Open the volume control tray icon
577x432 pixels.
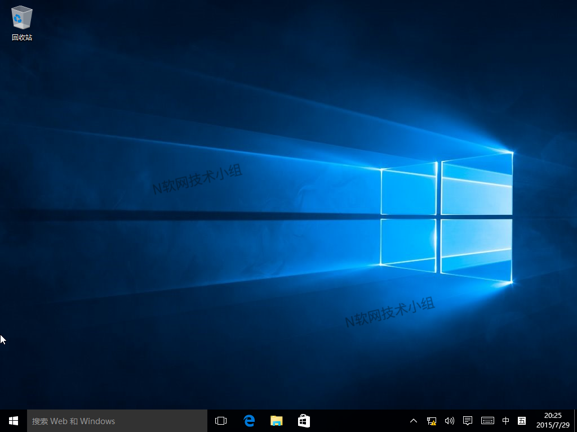[449, 421]
